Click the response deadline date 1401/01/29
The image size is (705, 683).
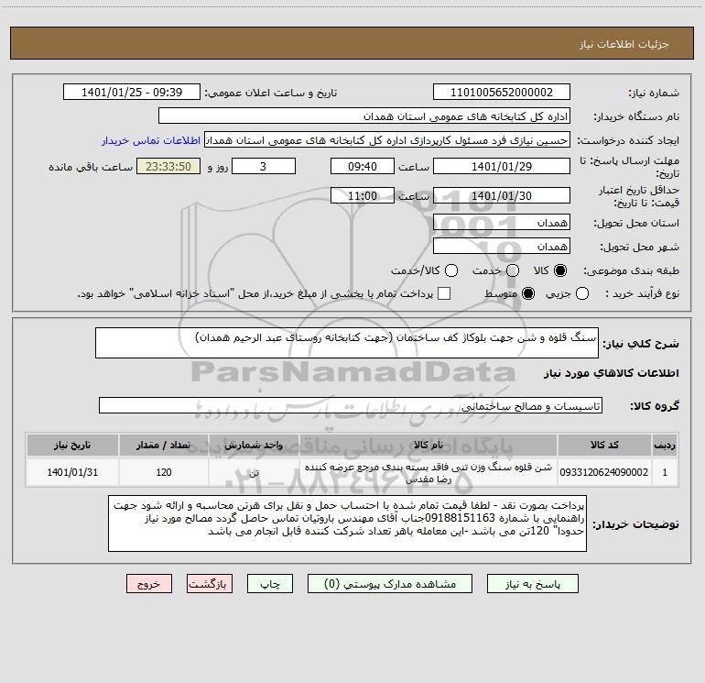click(502, 166)
